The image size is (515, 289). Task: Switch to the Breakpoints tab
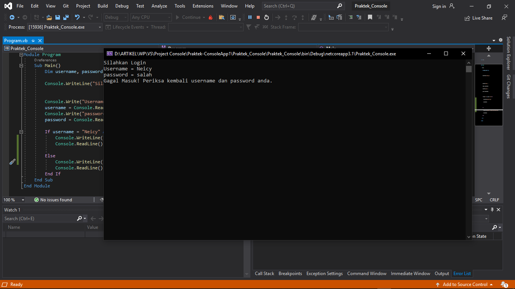point(290,274)
